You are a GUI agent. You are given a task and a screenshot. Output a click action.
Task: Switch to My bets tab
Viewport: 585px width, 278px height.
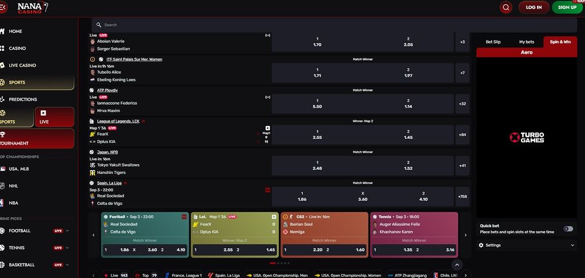tap(526, 42)
